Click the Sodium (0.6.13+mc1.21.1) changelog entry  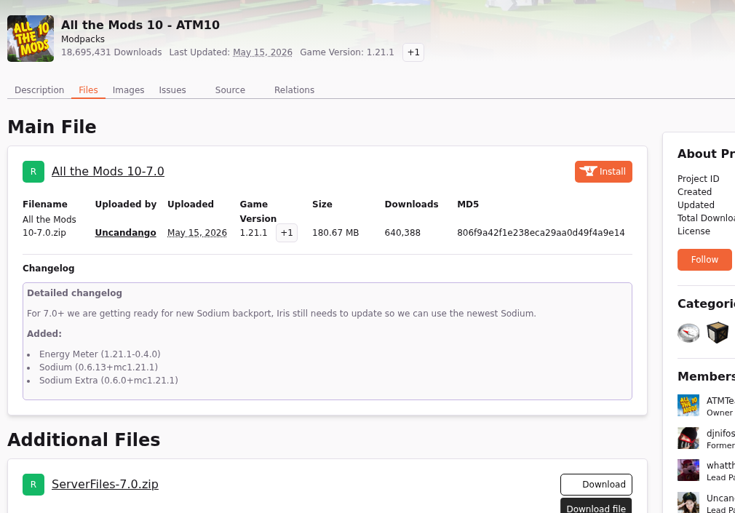[98, 367]
